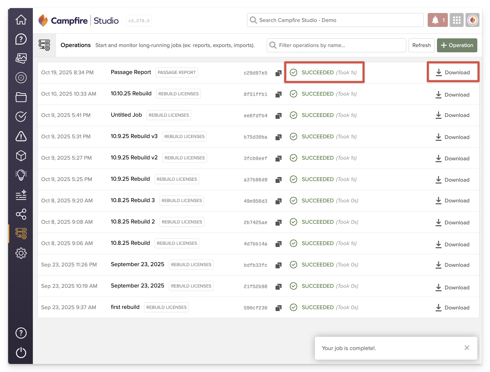This screenshot has height=372, width=490.
Task: Select the warning triangle sidebar icon
Action: pyautogui.click(x=21, y=136)
